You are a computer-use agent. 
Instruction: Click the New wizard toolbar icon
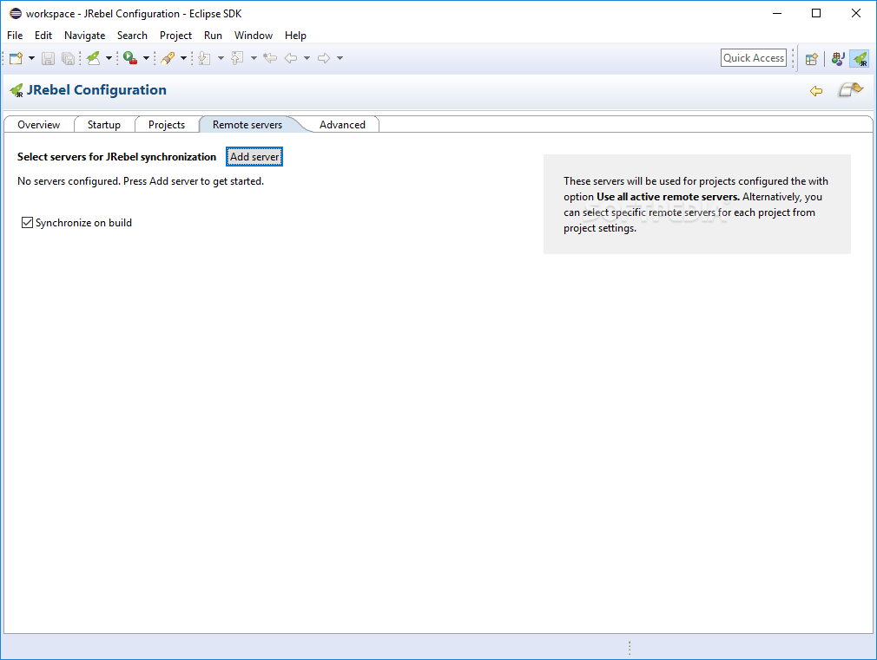(x=16, y=58)
